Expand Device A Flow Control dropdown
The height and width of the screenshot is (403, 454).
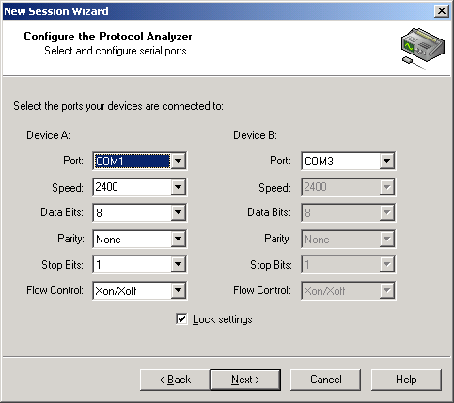(178, 290)
